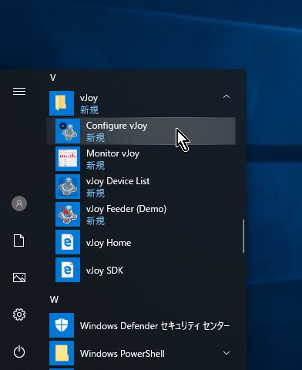The image size is (302, 370).
Task: Expand the Windows PowerShell folder chevron
Action: [226, 353]
